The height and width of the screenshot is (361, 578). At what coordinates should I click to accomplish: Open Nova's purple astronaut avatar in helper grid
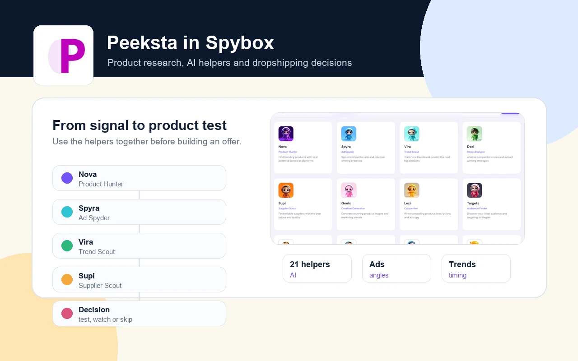coord(286,134)
